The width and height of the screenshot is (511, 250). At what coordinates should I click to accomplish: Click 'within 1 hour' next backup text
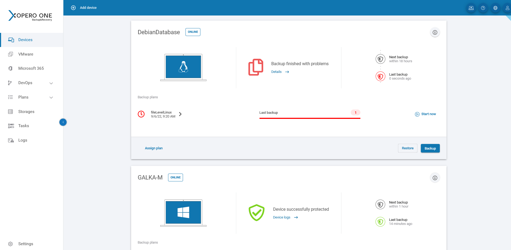399,206
